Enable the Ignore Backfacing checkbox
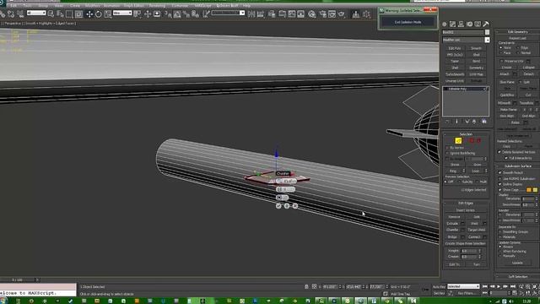The width and height of the screenshot is (540, 304). 448,153
